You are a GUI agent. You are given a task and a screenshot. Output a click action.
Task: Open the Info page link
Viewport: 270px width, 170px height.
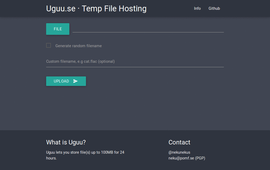[197, 8]
